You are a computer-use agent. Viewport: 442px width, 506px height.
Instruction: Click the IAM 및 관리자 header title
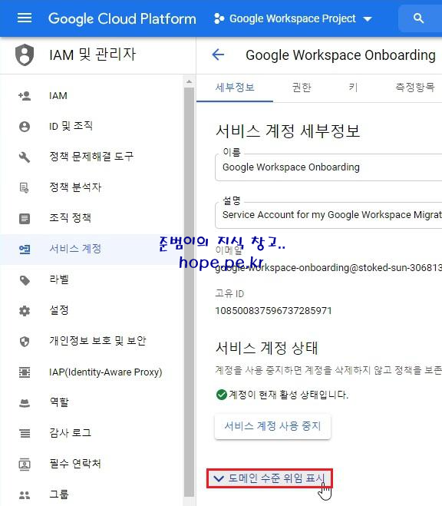point(93,55)
